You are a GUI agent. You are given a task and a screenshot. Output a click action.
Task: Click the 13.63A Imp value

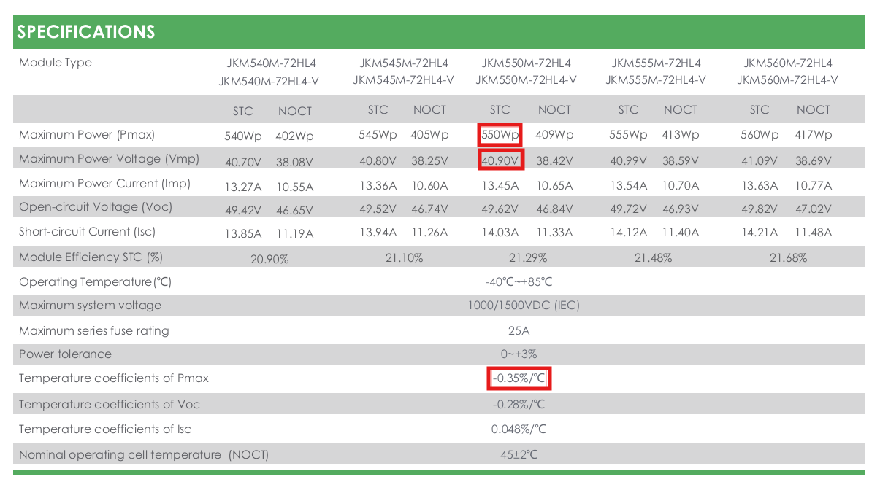pyautogui.click(x=760, y=186)
